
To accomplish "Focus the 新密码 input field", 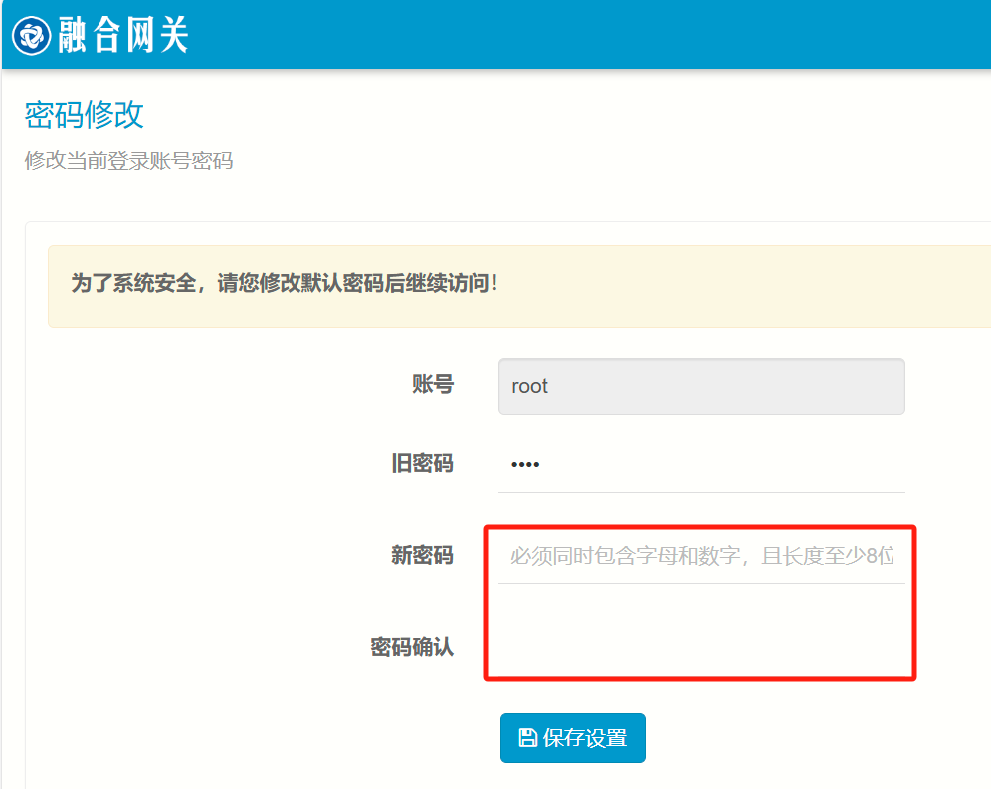I will point(701,556).
